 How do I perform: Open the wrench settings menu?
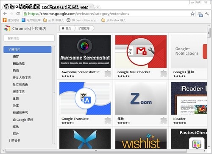[x=207, y=14]
